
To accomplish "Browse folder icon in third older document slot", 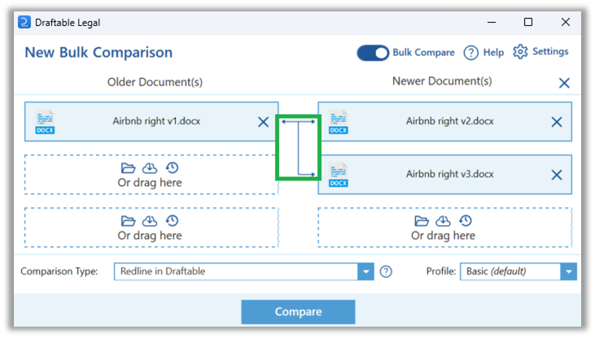I will [128, 221].
